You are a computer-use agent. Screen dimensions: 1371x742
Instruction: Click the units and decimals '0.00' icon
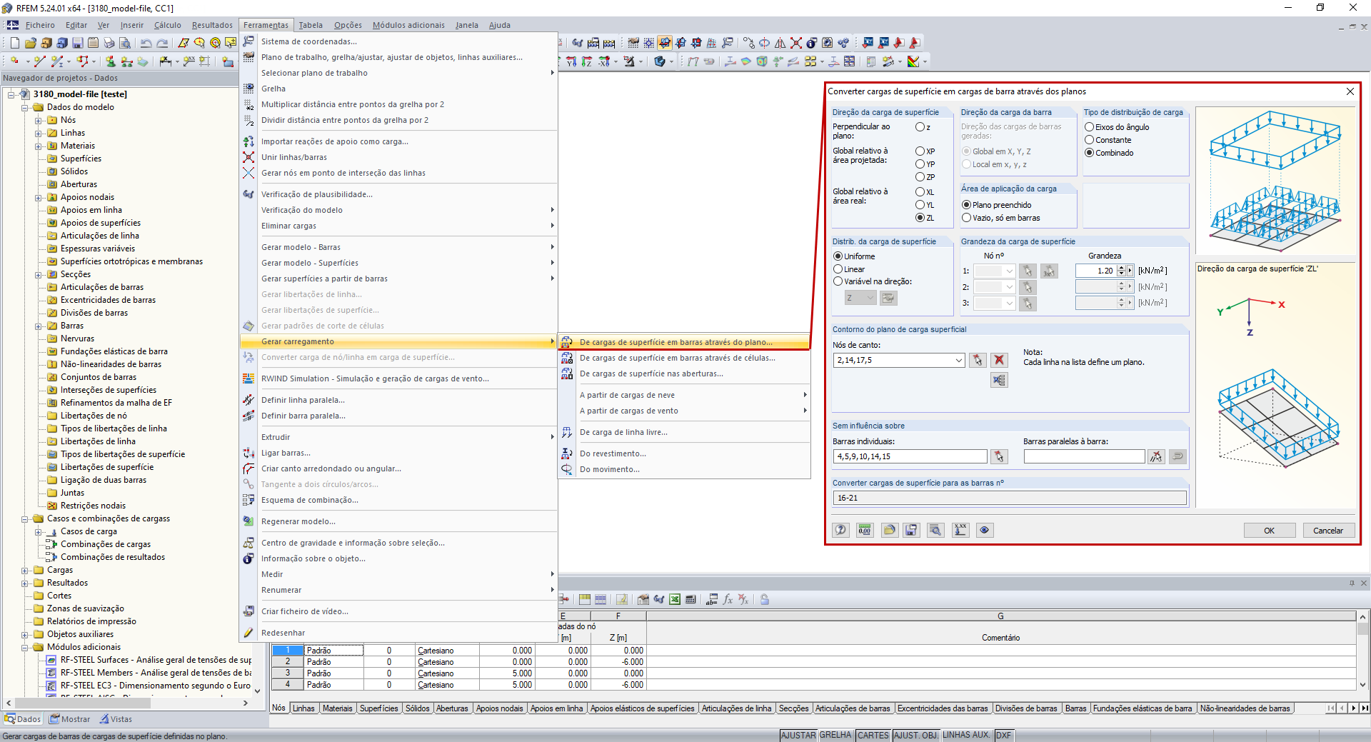coord(865,530)
